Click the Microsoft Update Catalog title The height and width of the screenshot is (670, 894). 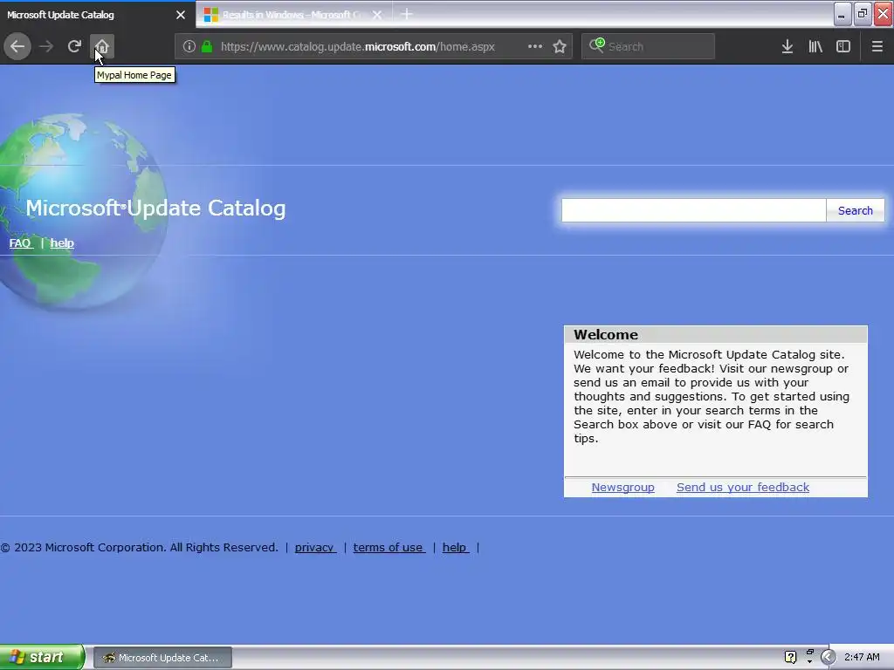pos(155,208)
